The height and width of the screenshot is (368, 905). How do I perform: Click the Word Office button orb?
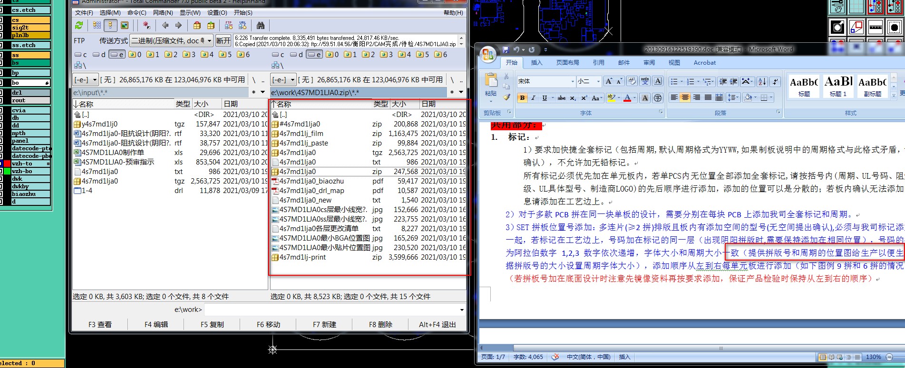tap(488, 55)
